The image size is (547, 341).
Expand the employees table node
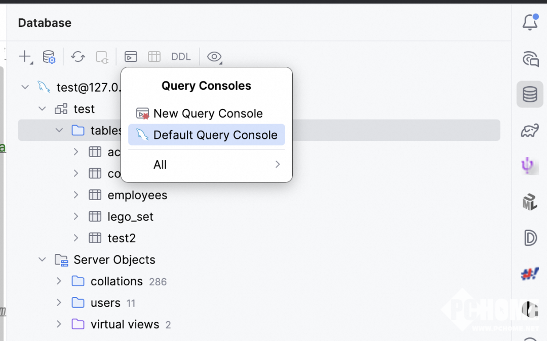tap(76, 195)
